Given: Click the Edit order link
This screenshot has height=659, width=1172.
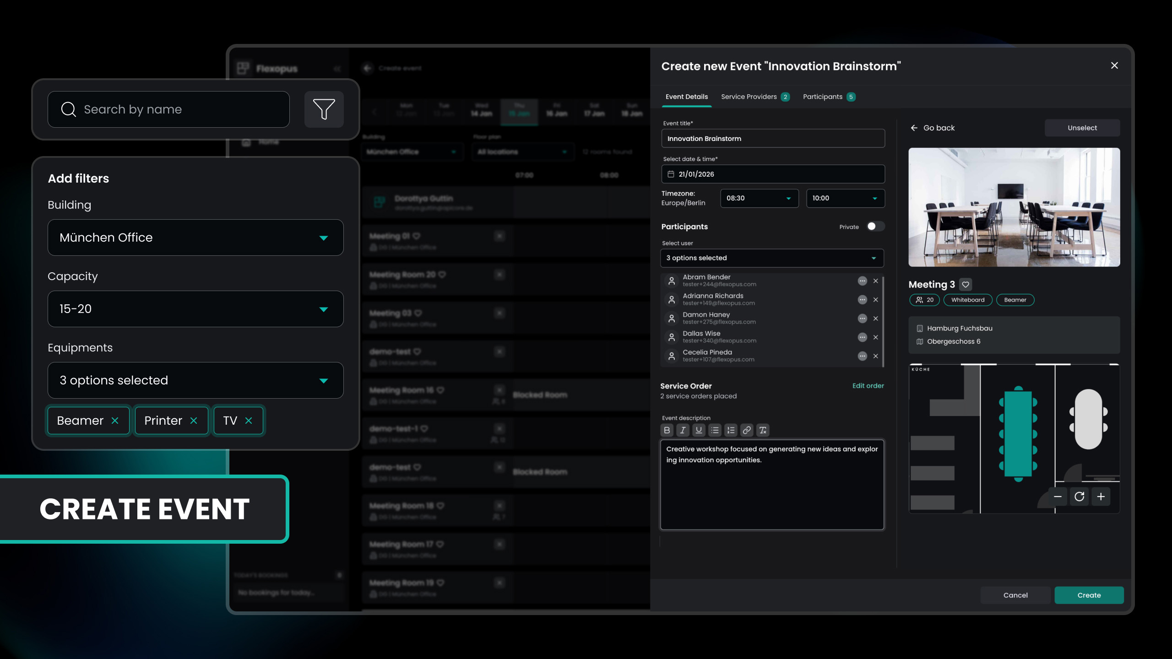Looking at the screenshot, I should point(868,386).
